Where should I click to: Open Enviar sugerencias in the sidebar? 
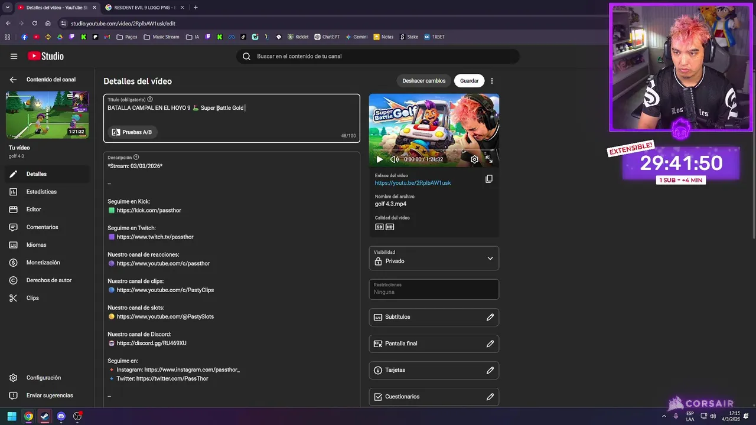tap(47, 395)
